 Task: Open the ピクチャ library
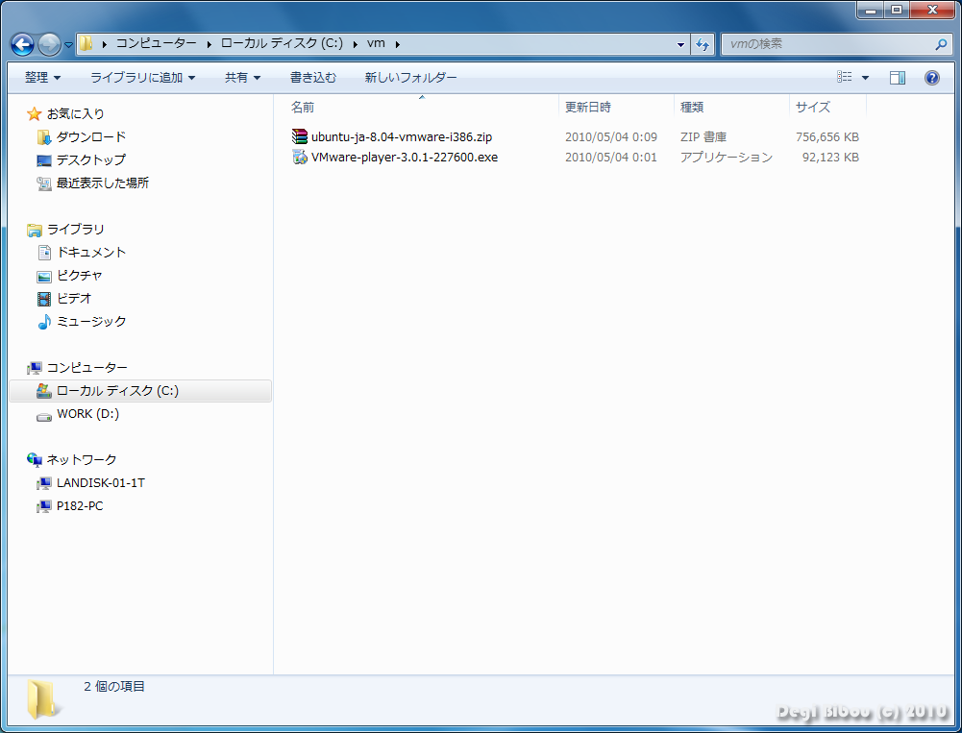79,276
